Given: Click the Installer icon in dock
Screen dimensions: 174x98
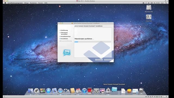Looking at the screenshot, I should (x=108, y=90).
